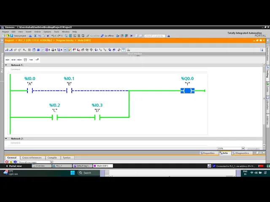Open the Online menu
Viewport: 270px width, 202px height.
[38, 32]
